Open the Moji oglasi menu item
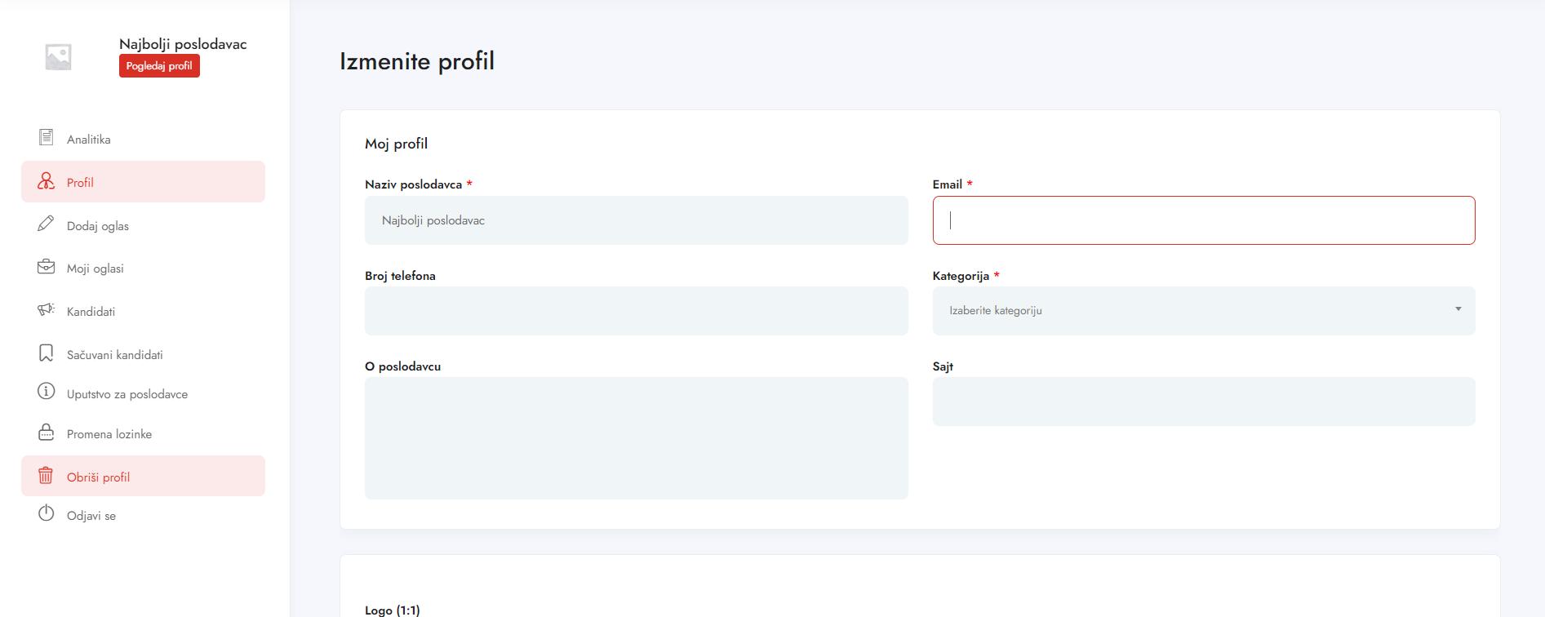The width and height of the screenshot is (1545, 617). click(95, 269)
